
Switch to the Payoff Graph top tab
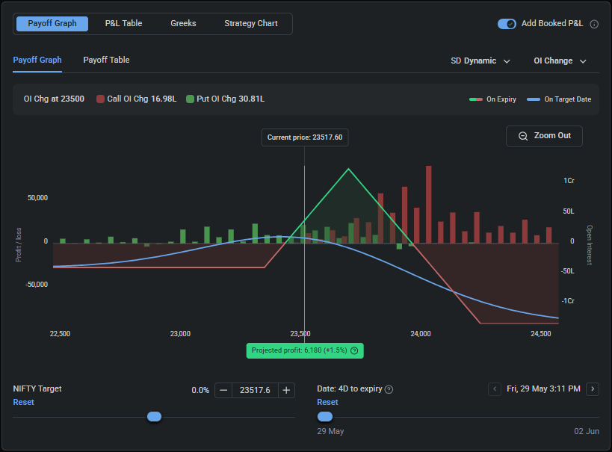coord(52,23)
